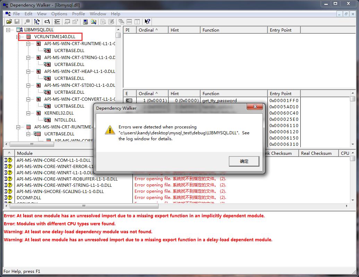Click Tile Vertically toolbar icon
This screenshot has width=359, height=277.
coord(137,22)
